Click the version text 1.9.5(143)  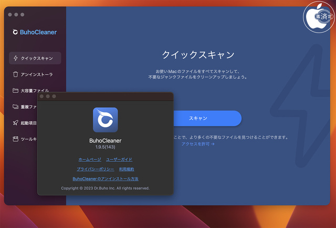point(105,147)
